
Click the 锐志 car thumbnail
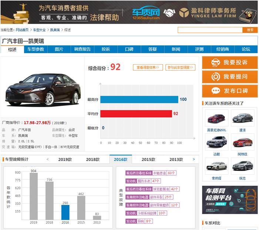point(243,166)
